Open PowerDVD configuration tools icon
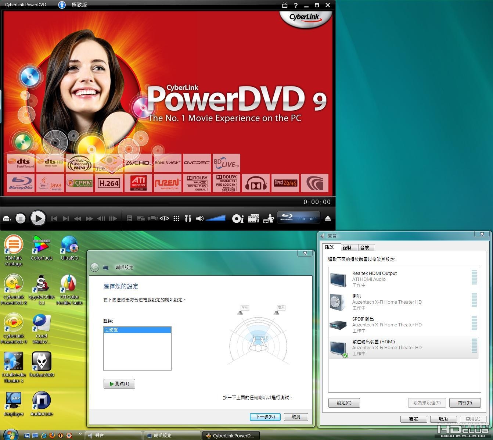 click(x=188, y=218)
